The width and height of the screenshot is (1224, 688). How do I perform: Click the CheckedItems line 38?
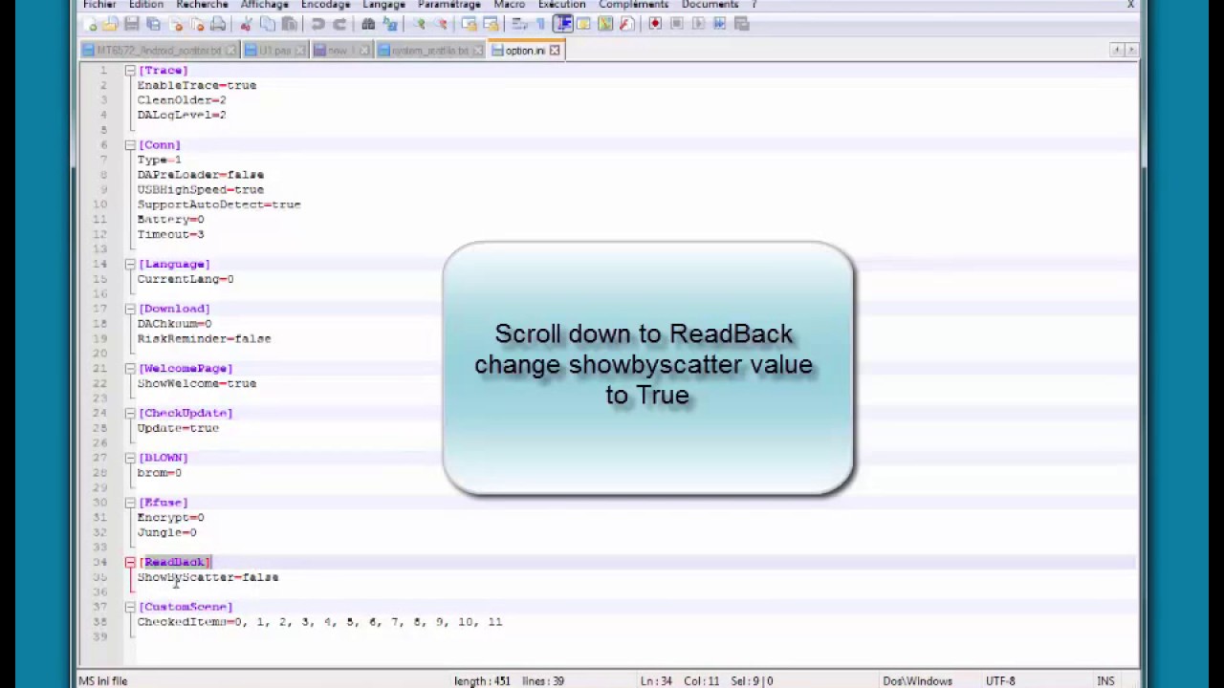tap(319, 622)
